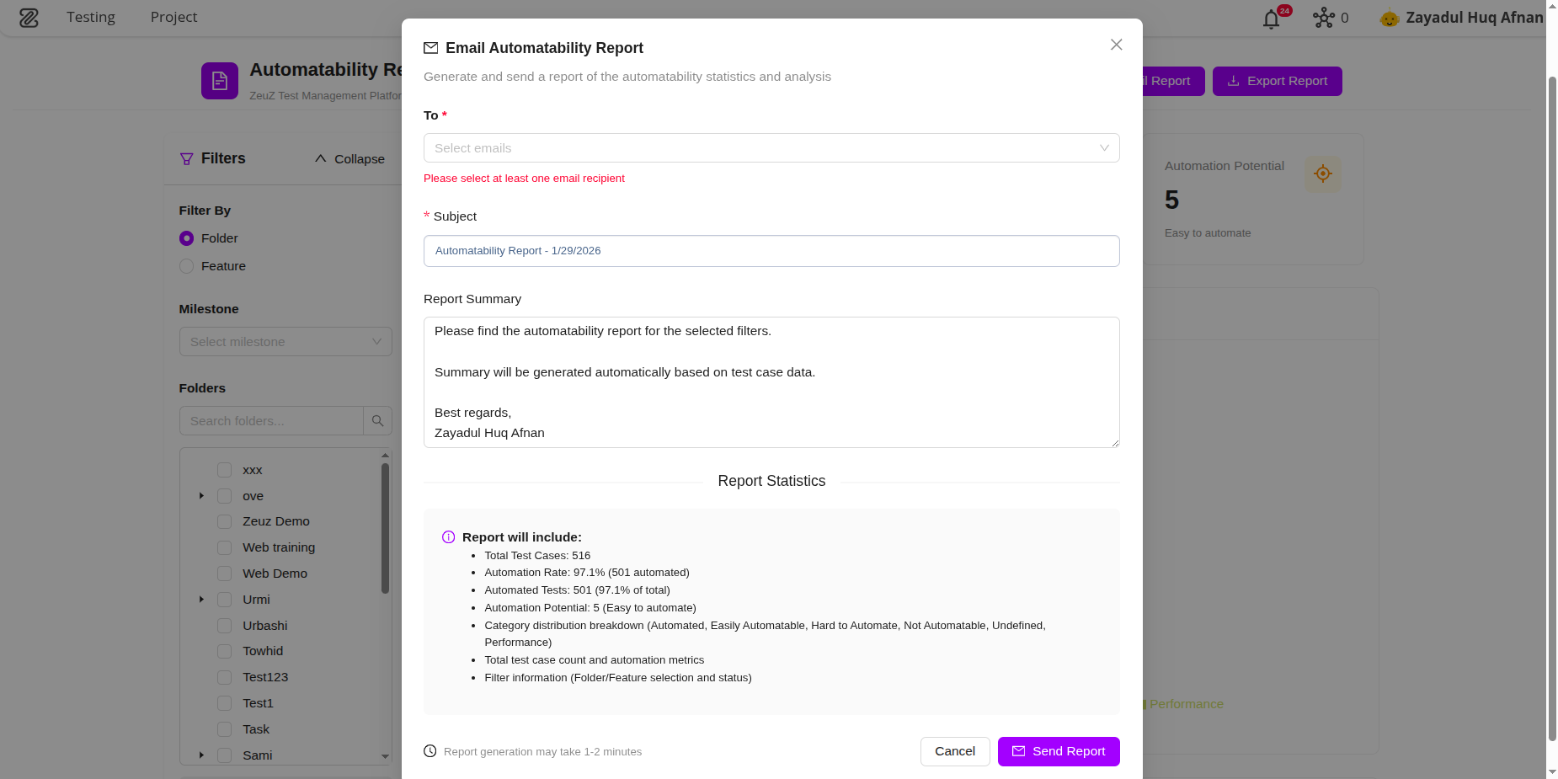
Task: Click the email subject input field
Action: (771, 250)
